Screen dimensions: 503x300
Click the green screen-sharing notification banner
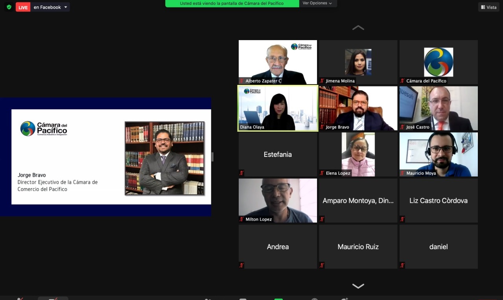232,4
